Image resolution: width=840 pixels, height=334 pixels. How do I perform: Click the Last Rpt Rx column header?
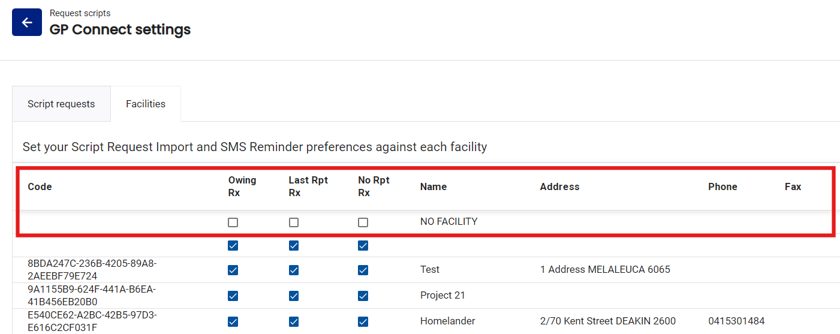click(x=308, y=186)
